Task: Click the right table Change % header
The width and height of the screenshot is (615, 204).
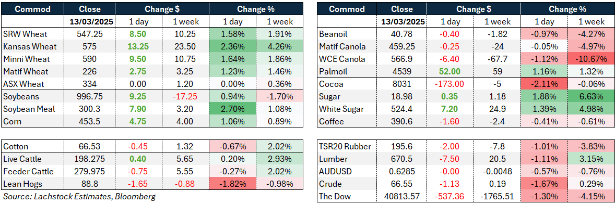Action: click(x=567, y=9)
